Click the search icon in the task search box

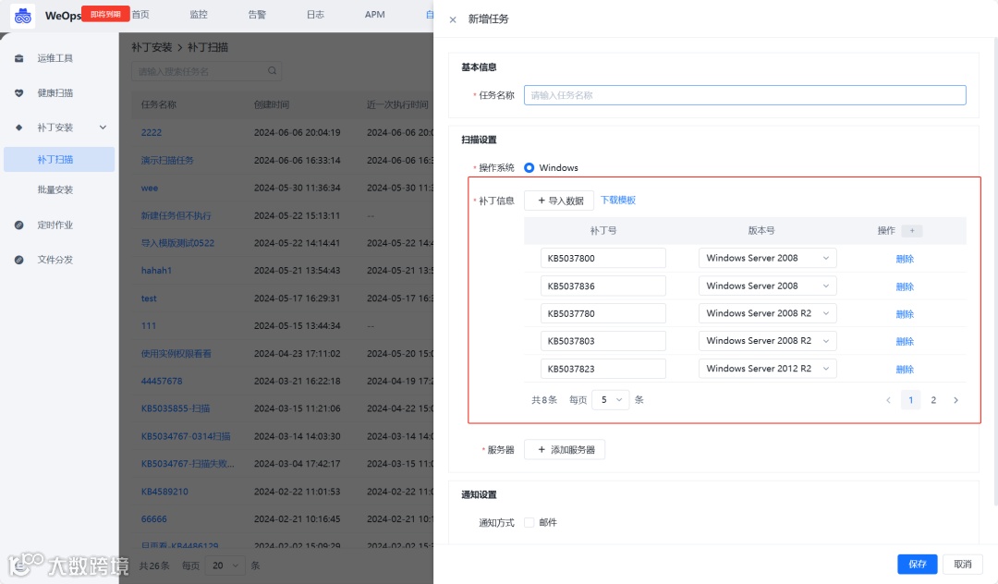pos(272,70)
